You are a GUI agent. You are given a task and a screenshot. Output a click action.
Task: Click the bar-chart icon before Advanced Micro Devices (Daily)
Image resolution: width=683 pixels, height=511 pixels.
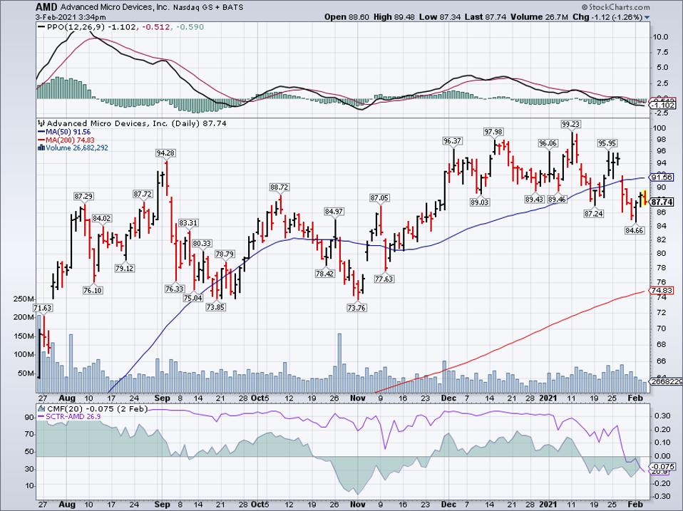pos(42,123)
